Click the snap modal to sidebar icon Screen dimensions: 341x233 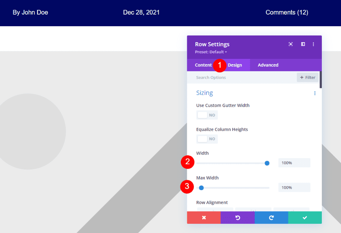(303, 44)
